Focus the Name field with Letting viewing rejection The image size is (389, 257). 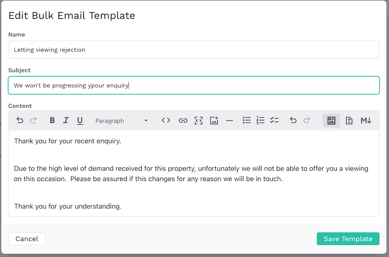click(x=194, y=50)
